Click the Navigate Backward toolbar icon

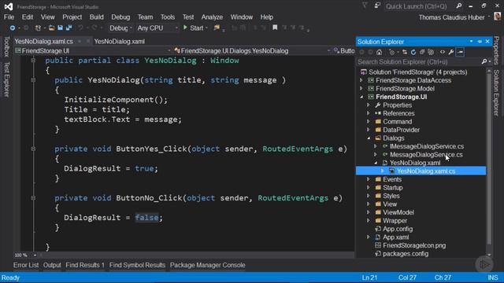tap(13, 28)
